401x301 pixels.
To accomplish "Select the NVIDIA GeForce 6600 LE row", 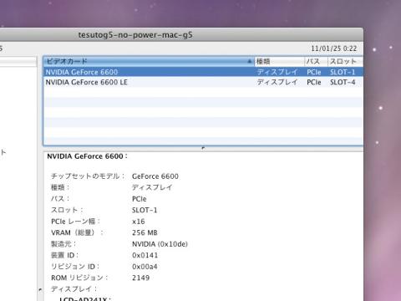I will [x=203, y=82].
